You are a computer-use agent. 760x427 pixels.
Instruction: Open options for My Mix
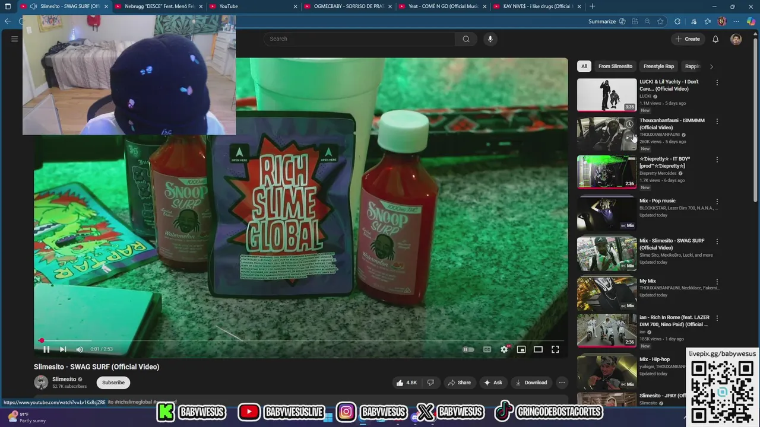pos(717,282)
